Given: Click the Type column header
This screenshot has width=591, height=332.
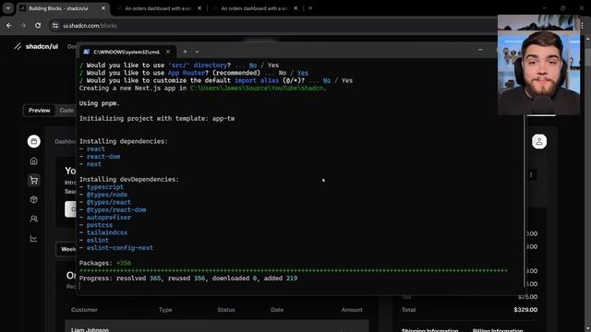Looking at the screenshot, I should [x=165, y=310].
